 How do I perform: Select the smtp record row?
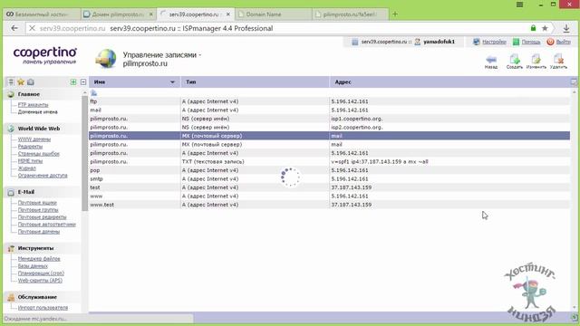(329, 179)
